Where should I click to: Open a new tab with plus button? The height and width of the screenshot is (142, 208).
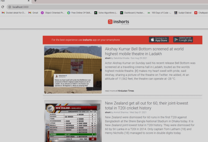[35, 1]
